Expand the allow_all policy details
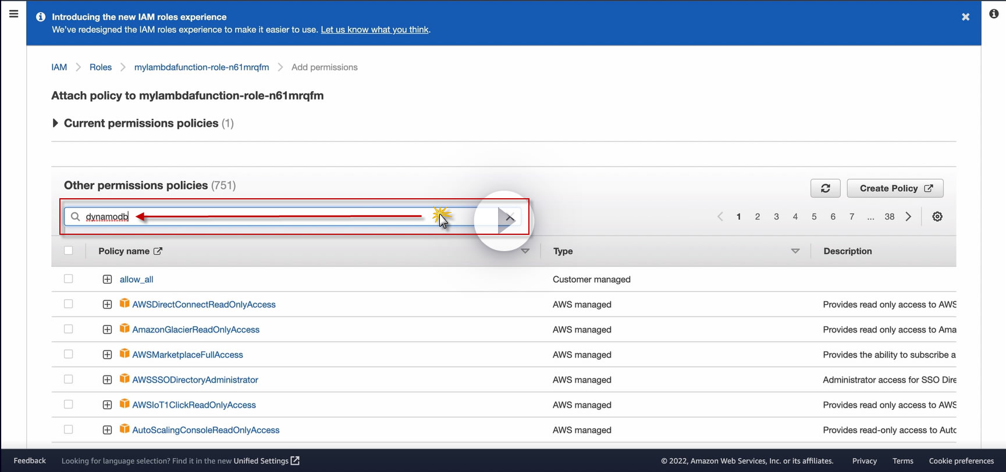The width and height of the screenshot is (1006, 472). click(107, 280)
